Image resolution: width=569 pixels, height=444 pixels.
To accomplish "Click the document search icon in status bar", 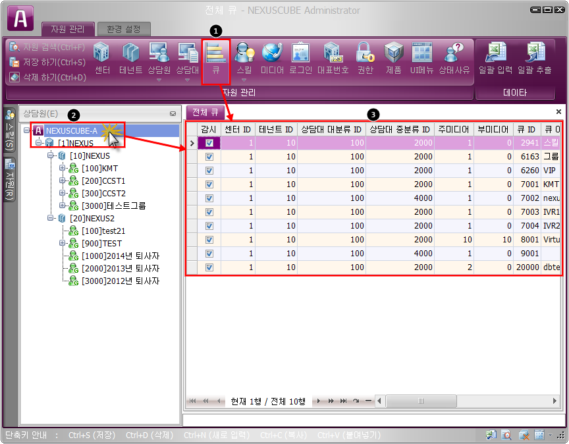I will click(x=506, y=435).
